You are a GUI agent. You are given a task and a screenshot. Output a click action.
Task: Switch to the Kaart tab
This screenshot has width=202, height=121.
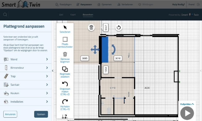click(x=73, y=15)
